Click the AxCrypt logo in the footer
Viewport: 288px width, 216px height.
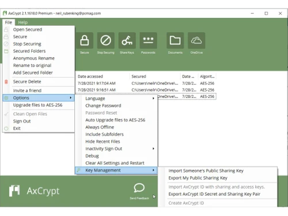click(x=34, y=191)
